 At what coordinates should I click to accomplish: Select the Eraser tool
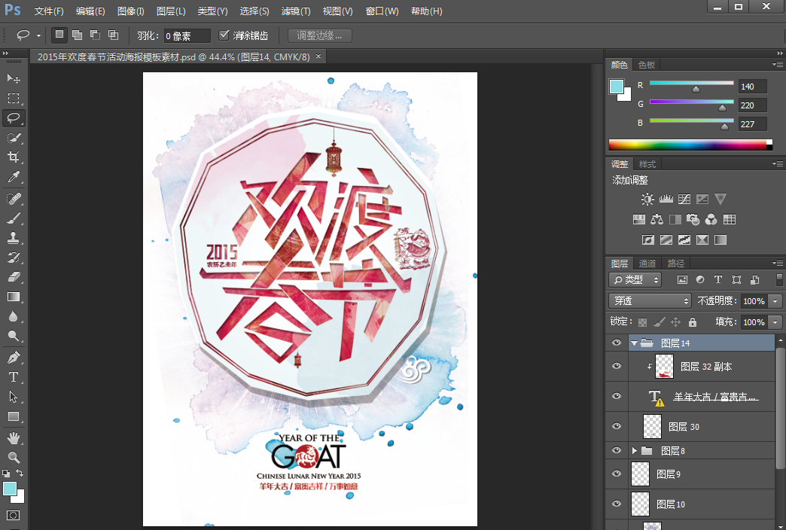[x=14, y=277]
